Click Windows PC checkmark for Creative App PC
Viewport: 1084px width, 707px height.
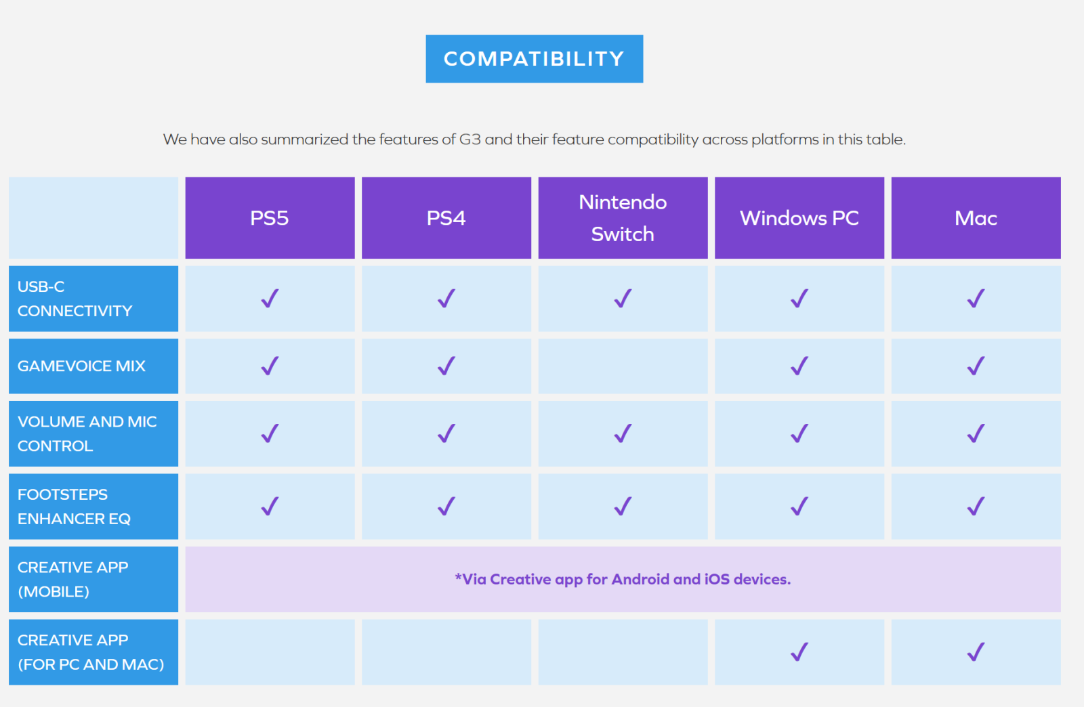[x=799, y=652]
